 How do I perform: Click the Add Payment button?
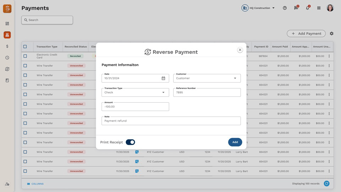pyautogui.click(x=306, y=33)
